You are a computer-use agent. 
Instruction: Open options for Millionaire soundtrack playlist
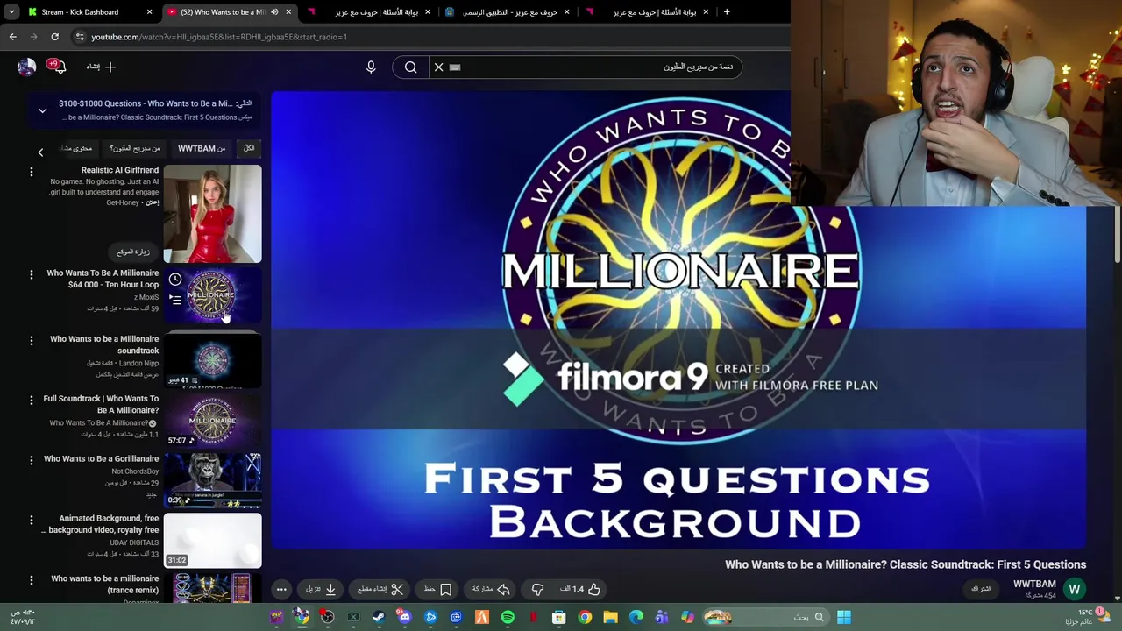[32, 341]
